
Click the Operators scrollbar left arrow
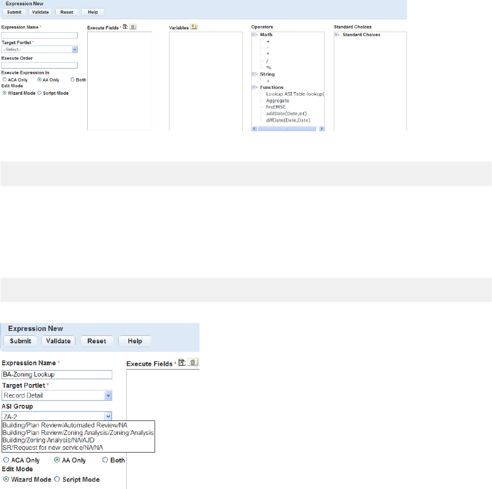pos(255,129)
